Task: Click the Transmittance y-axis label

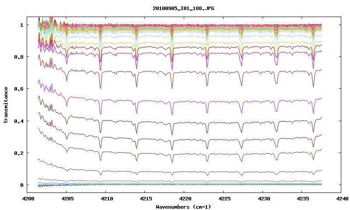Action: tap(6, 105)
